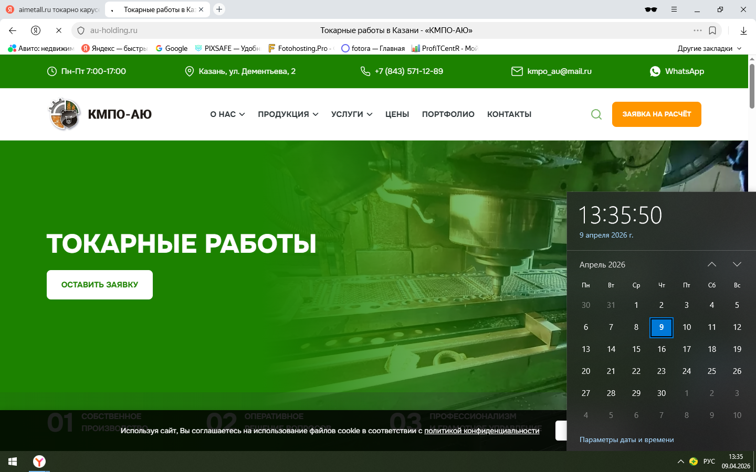Go to next month in calendar
This screenshot has width=756, height=472.
pyautogui.click(x=737, y=264)
